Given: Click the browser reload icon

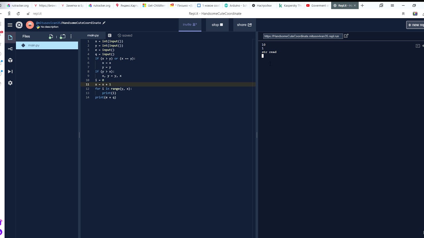Looking at the screenshot, I should (18, 14).
